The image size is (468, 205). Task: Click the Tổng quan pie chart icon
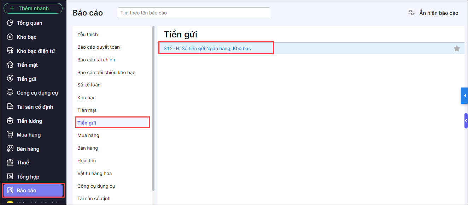(x=10, y=23)
